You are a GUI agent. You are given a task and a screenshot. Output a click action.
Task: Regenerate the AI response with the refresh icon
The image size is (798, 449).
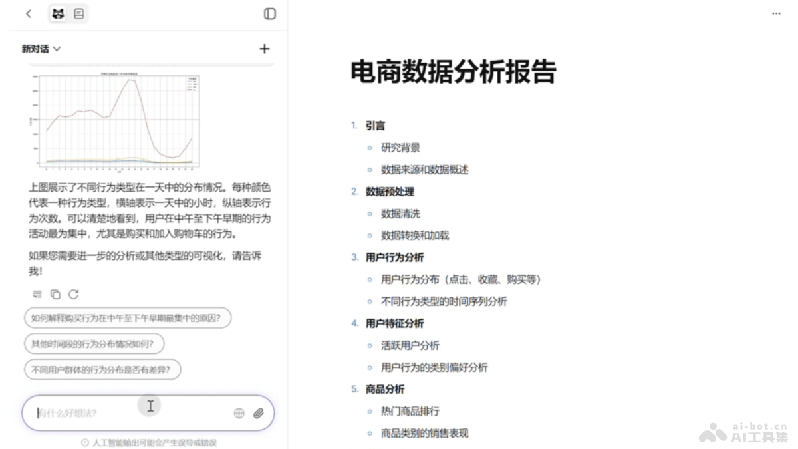[74, 294]
